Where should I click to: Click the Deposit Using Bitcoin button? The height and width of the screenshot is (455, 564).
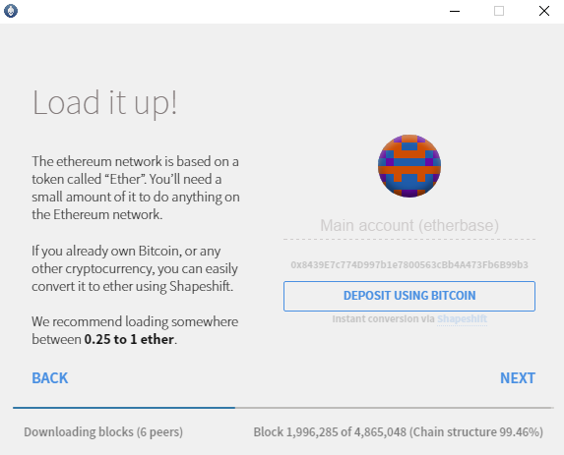(409, 296)
